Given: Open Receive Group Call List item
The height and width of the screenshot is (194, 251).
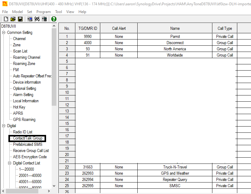Looking at the screenshot, I should tap(31, 151).
